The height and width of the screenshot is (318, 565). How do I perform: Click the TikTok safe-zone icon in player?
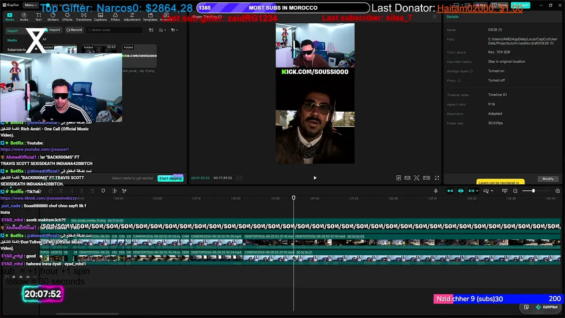399,178
